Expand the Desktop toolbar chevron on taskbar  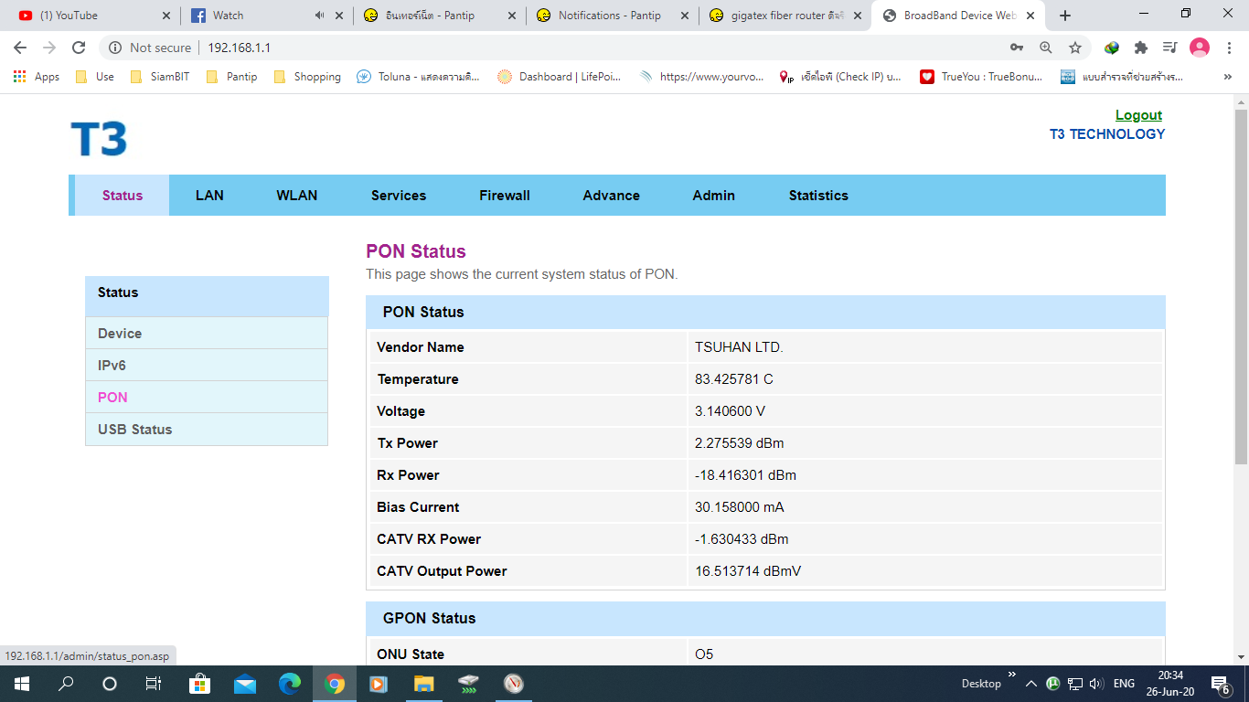[1012, 675]
